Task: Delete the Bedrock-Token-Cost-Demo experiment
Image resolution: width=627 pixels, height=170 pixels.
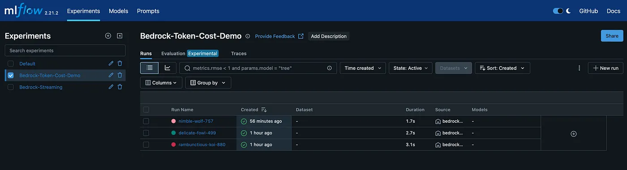Action: [x=120, y=75]
